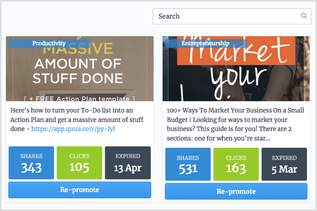Click the Expired 13 Apr box
Image resolution: width=317 pixels, height=211 pixels.
click(x=128, y=164)
